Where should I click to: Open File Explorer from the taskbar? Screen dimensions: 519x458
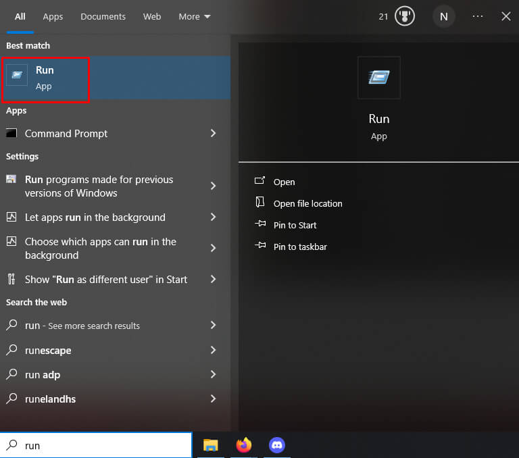211,445
